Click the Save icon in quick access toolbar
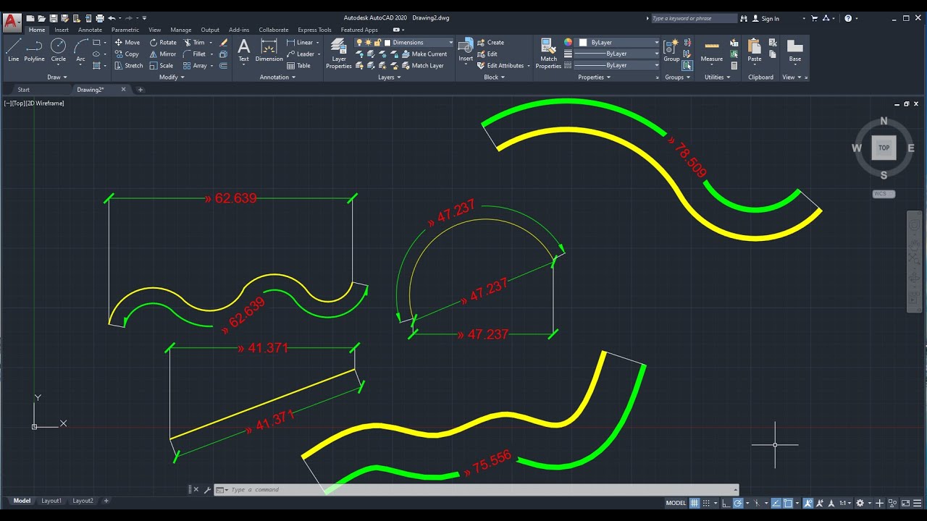 pos(53,18)
